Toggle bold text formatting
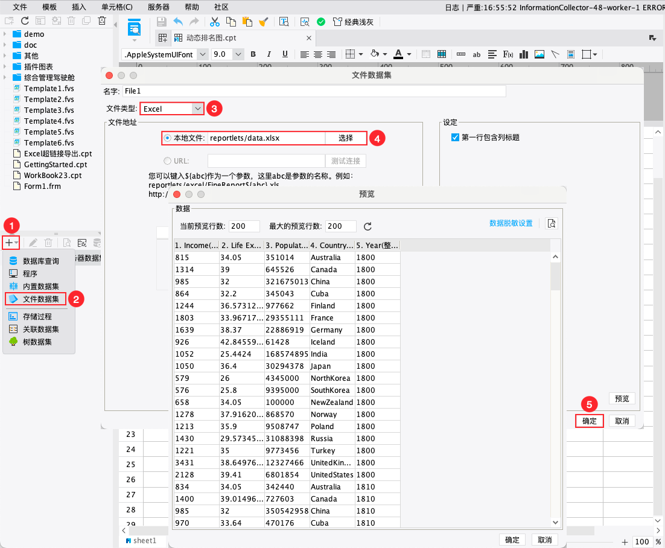Viewport: 665px width, 548px height. [x=253, y=54]
